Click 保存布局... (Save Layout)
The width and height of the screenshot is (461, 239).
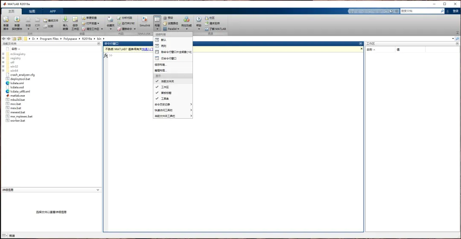click(x=173, y=65)
